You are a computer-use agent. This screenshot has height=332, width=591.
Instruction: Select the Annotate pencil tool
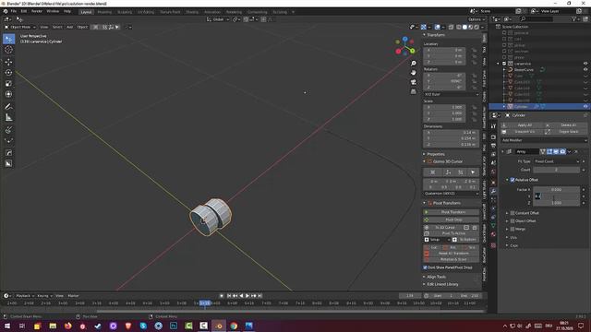click(8, 107)
